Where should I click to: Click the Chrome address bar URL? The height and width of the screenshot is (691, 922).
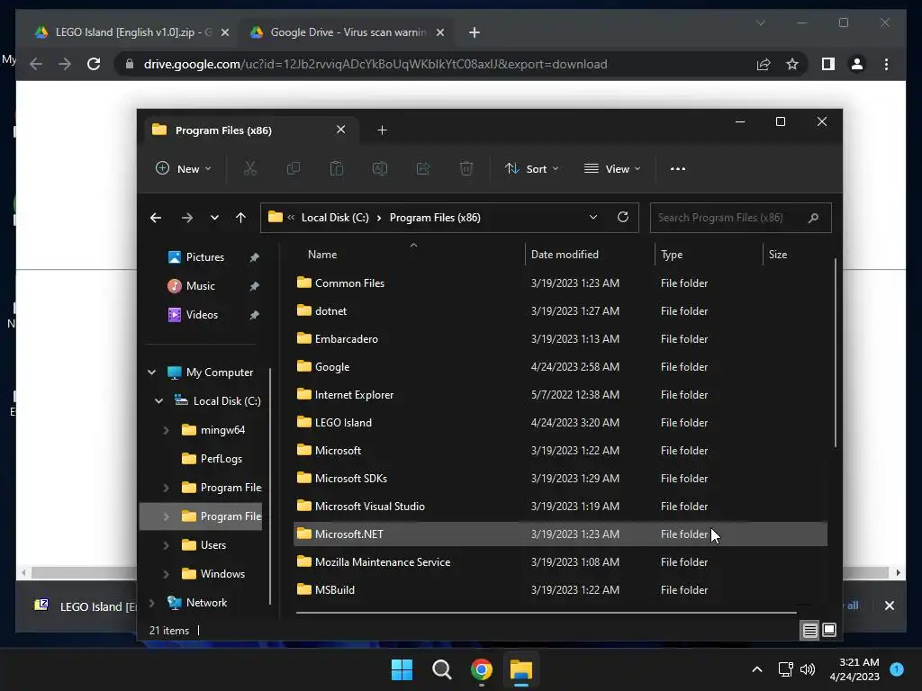[x=375, y=64]
